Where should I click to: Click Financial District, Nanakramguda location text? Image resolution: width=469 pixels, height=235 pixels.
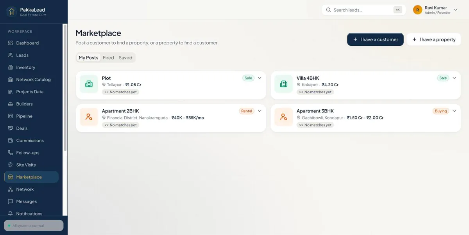137,117
